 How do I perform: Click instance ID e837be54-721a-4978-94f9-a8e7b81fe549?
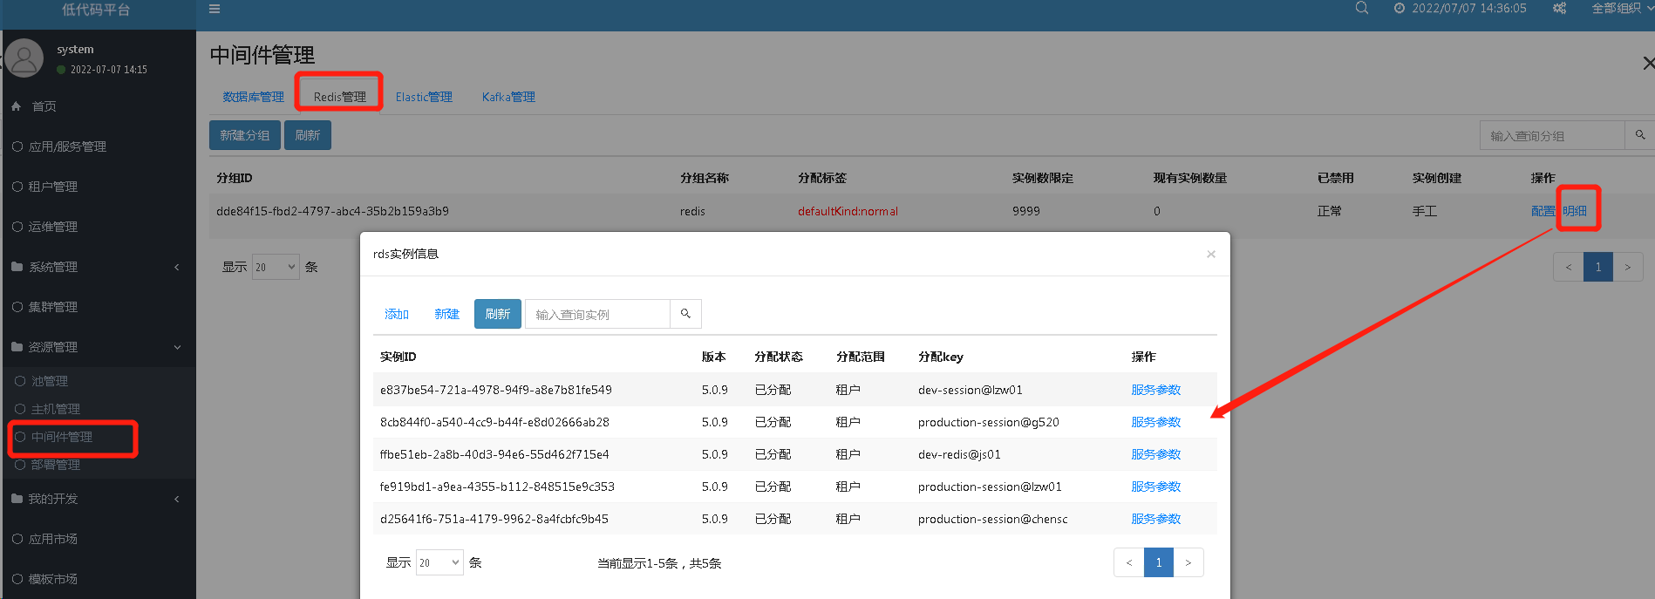(496, 390)
